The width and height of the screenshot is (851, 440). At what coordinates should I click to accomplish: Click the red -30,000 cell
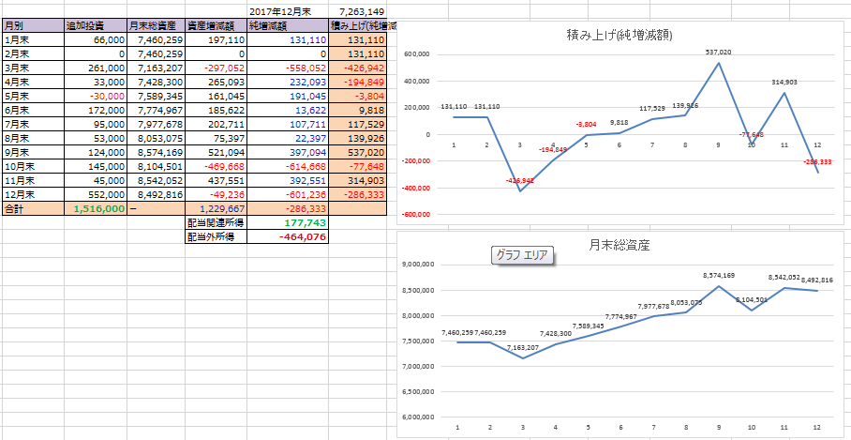(x=96, y=96)
